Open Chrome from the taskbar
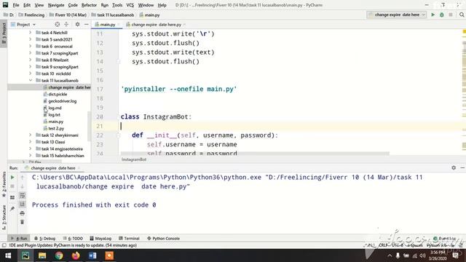The width and height of the screenshot is (466, 262). tap(59, 255)
